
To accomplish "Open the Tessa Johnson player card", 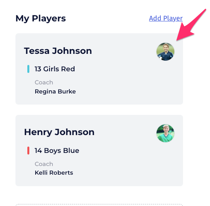I will coord(99,69).
